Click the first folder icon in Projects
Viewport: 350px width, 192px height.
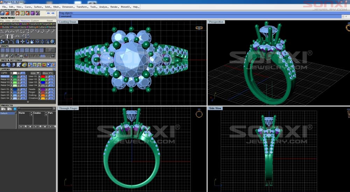click(3, 109)
